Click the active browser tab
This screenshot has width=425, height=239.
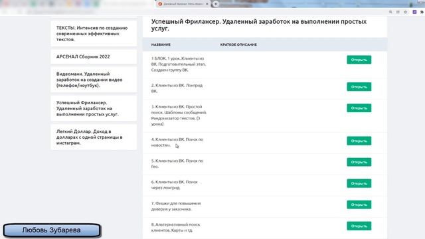tap(183, 4)
